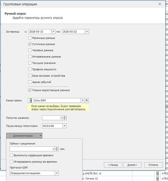Decrease the Таймаут соединения seconds
Viewport: 168px width, 181px height.
(x=57, y=150)
